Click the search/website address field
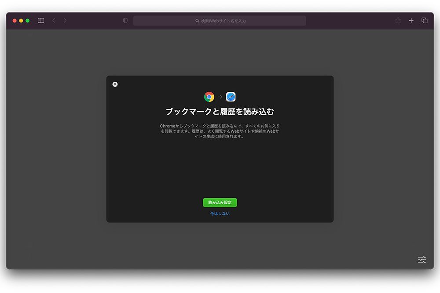 click(220, 21)
